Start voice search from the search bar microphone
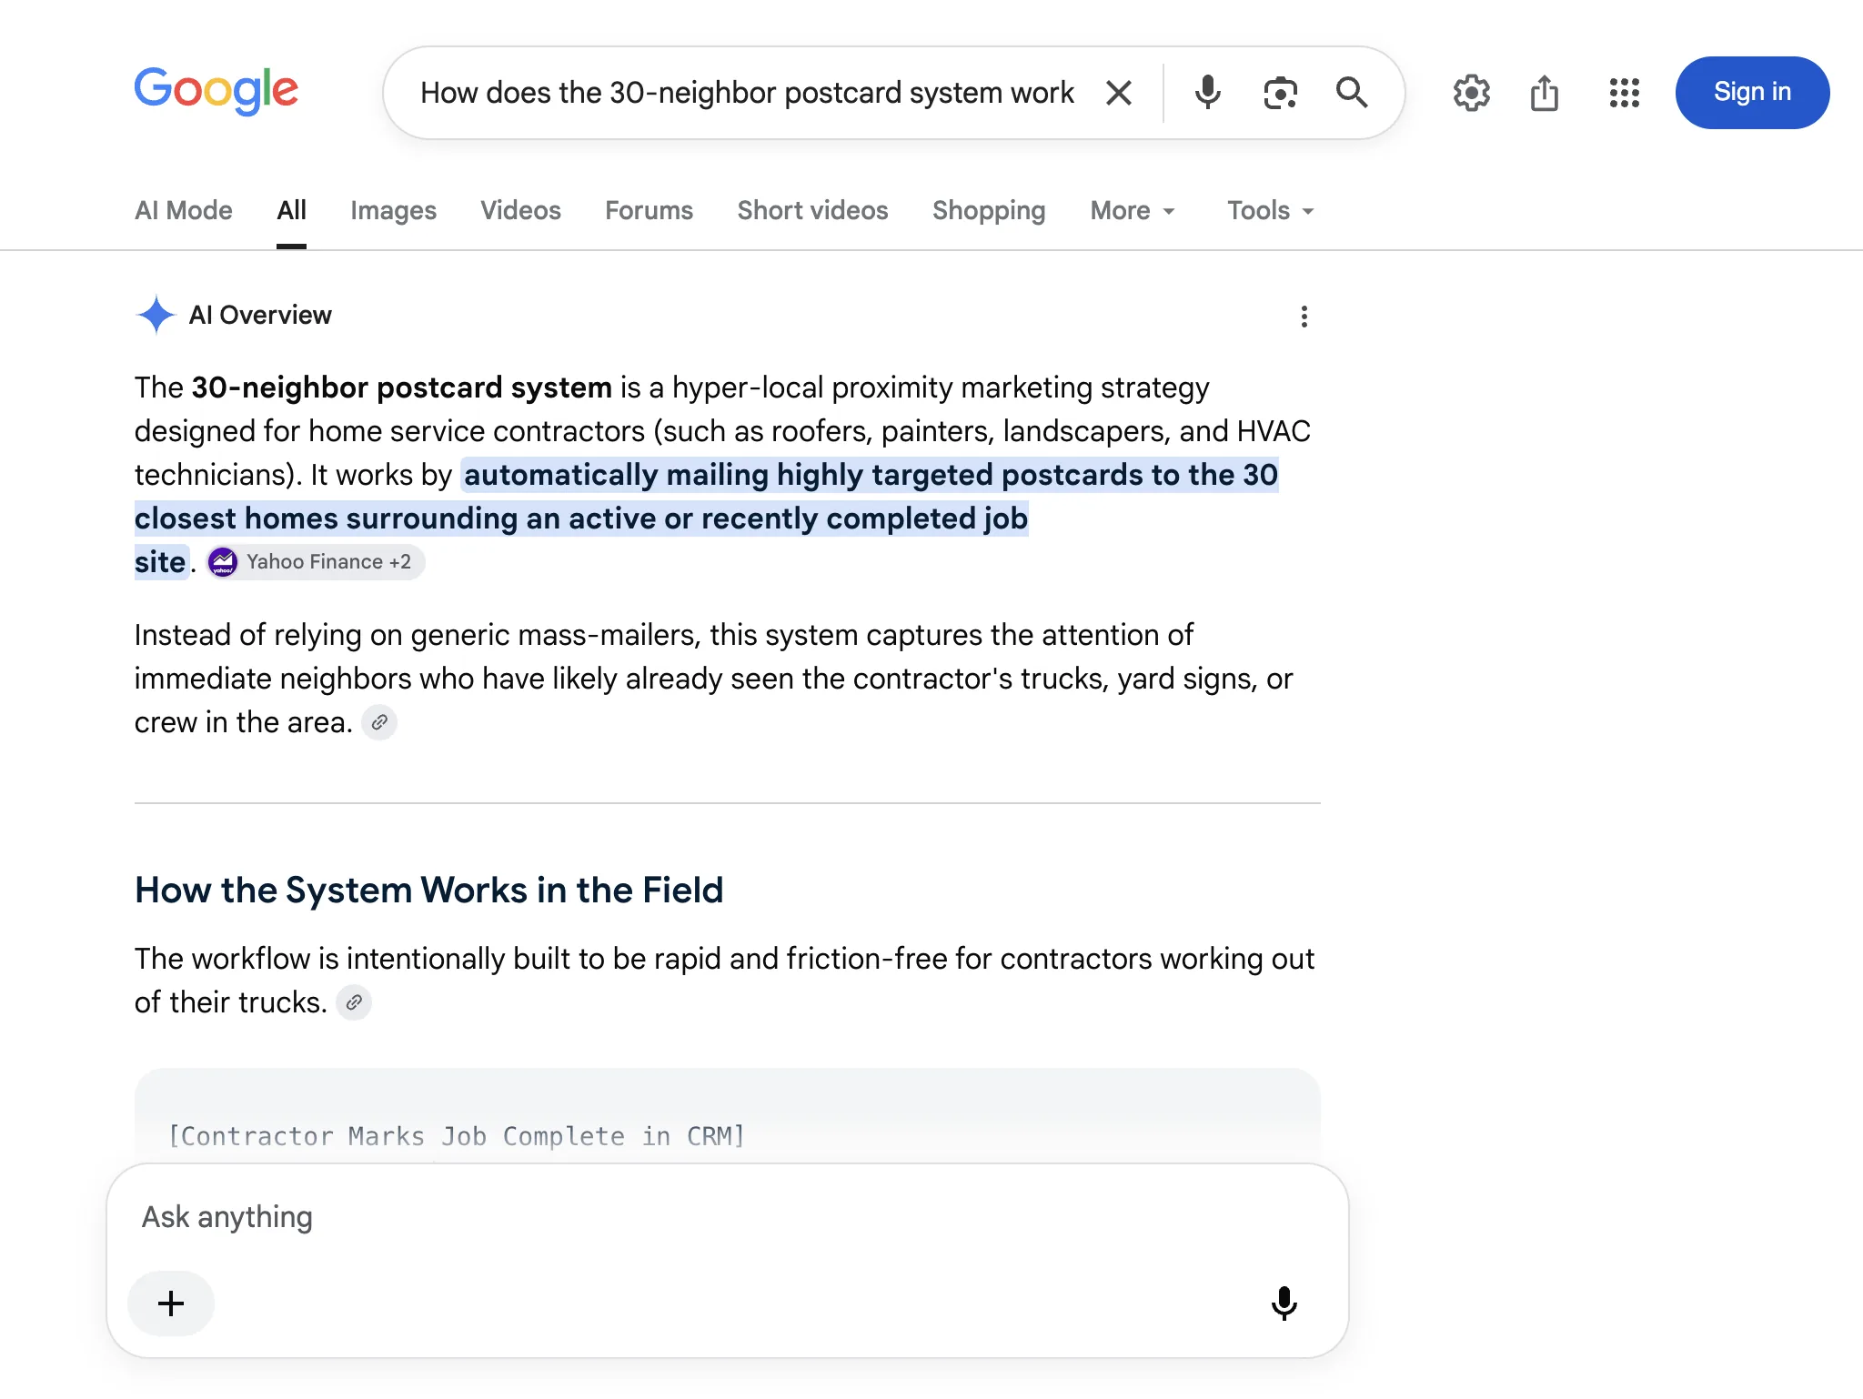Screen dimensions: 1863x1399 1207,93
